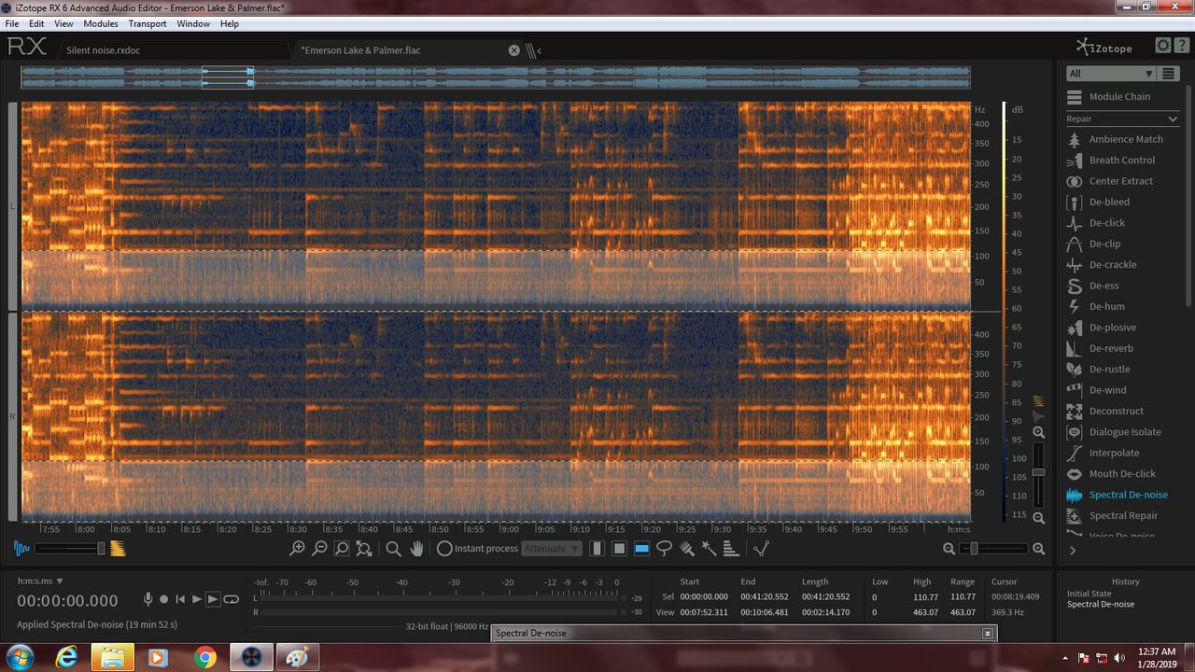Zoom out fully with the reset-zoom icon
Screen dimensions: 1195x672
[x=364, y=549]
